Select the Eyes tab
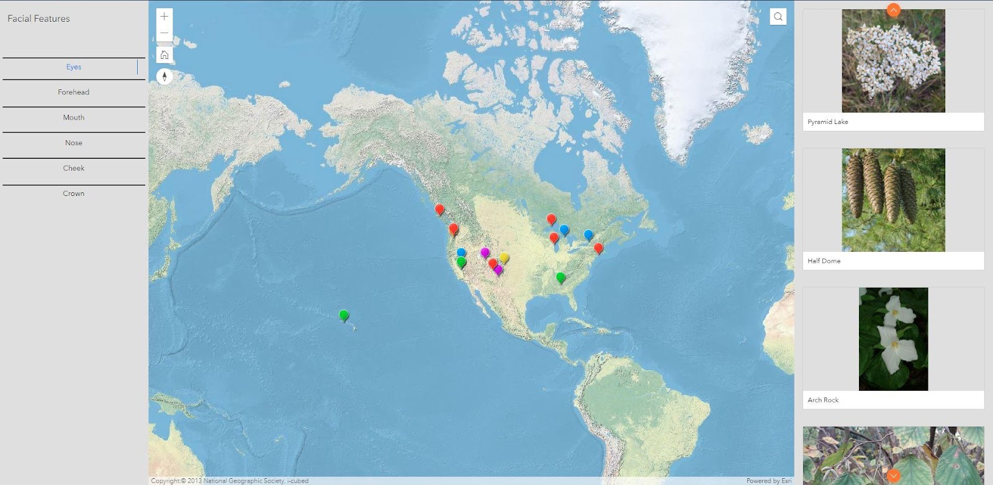993x485 pixels. (74, 67)
